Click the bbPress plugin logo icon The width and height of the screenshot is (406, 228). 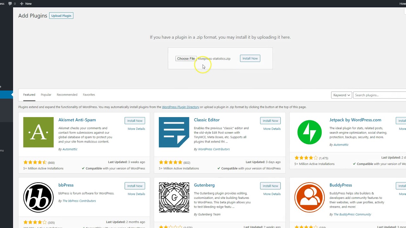(38, 197)
